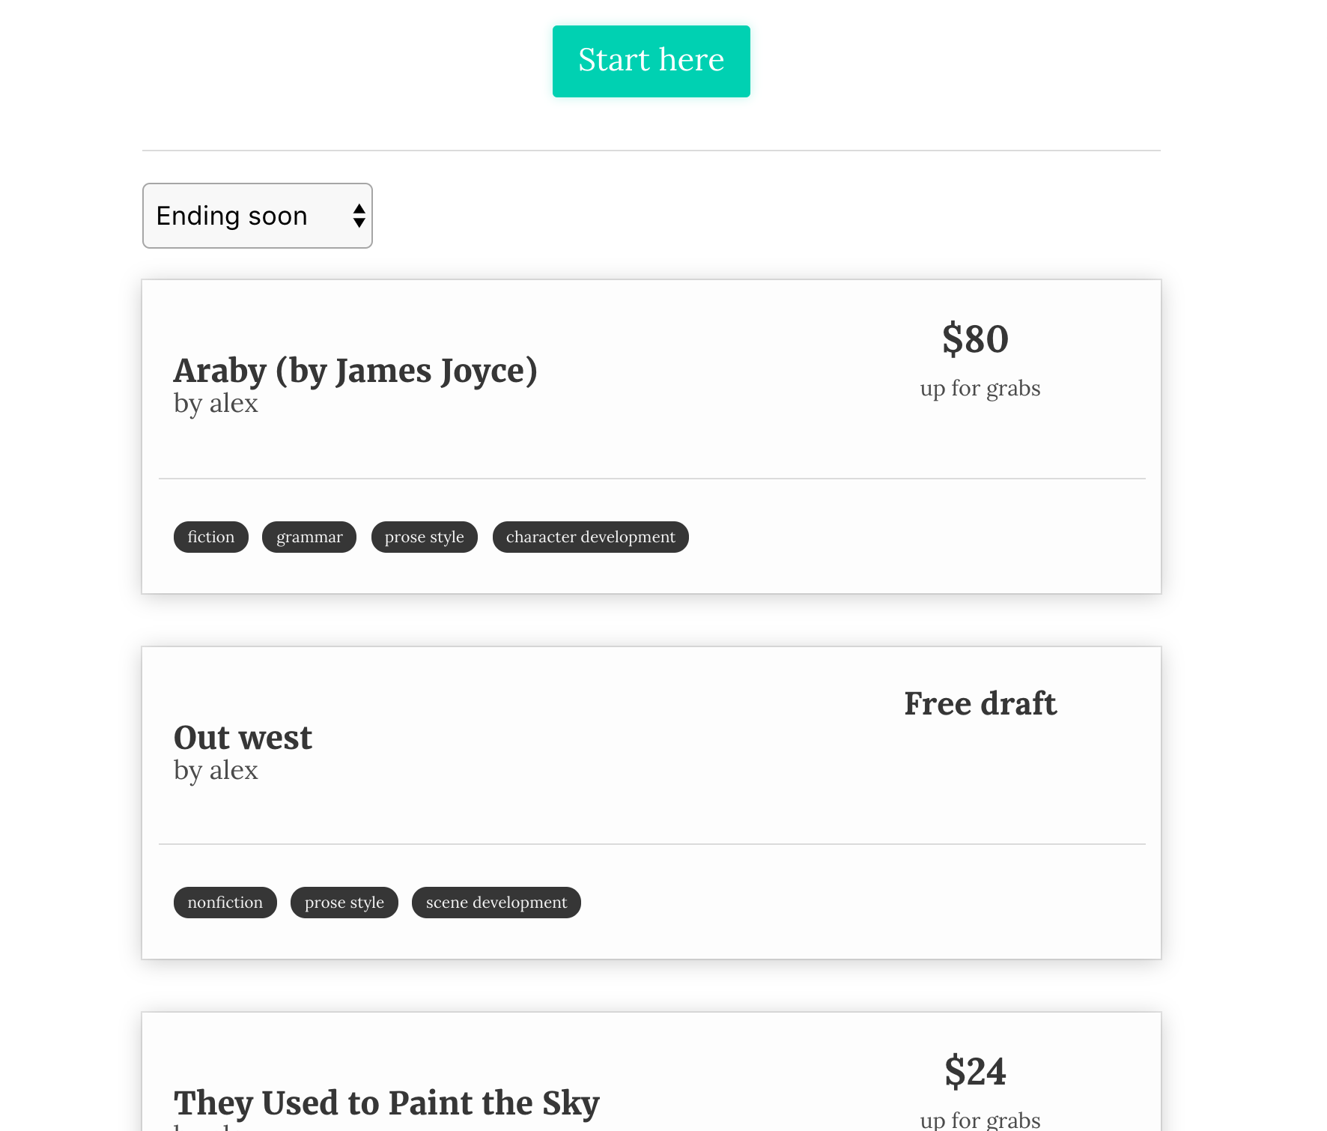Click the sort dropdown's up-down arrows
This screenshot has width=1327, height=1131.
tap(359, 216)
